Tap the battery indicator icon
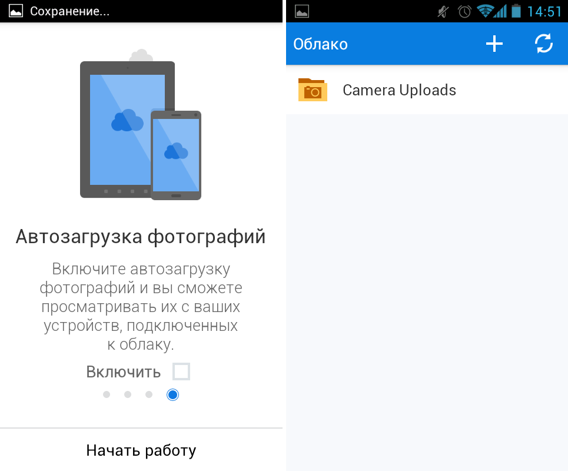This screenshot has height=471, width=568. coord(516,11)
